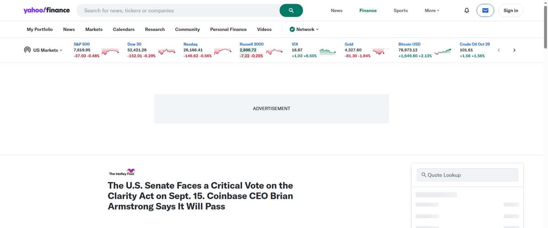Viewport: 548px width, 228px height.
Task: Open the News tab in navigation bar
Action: [69, 29]
